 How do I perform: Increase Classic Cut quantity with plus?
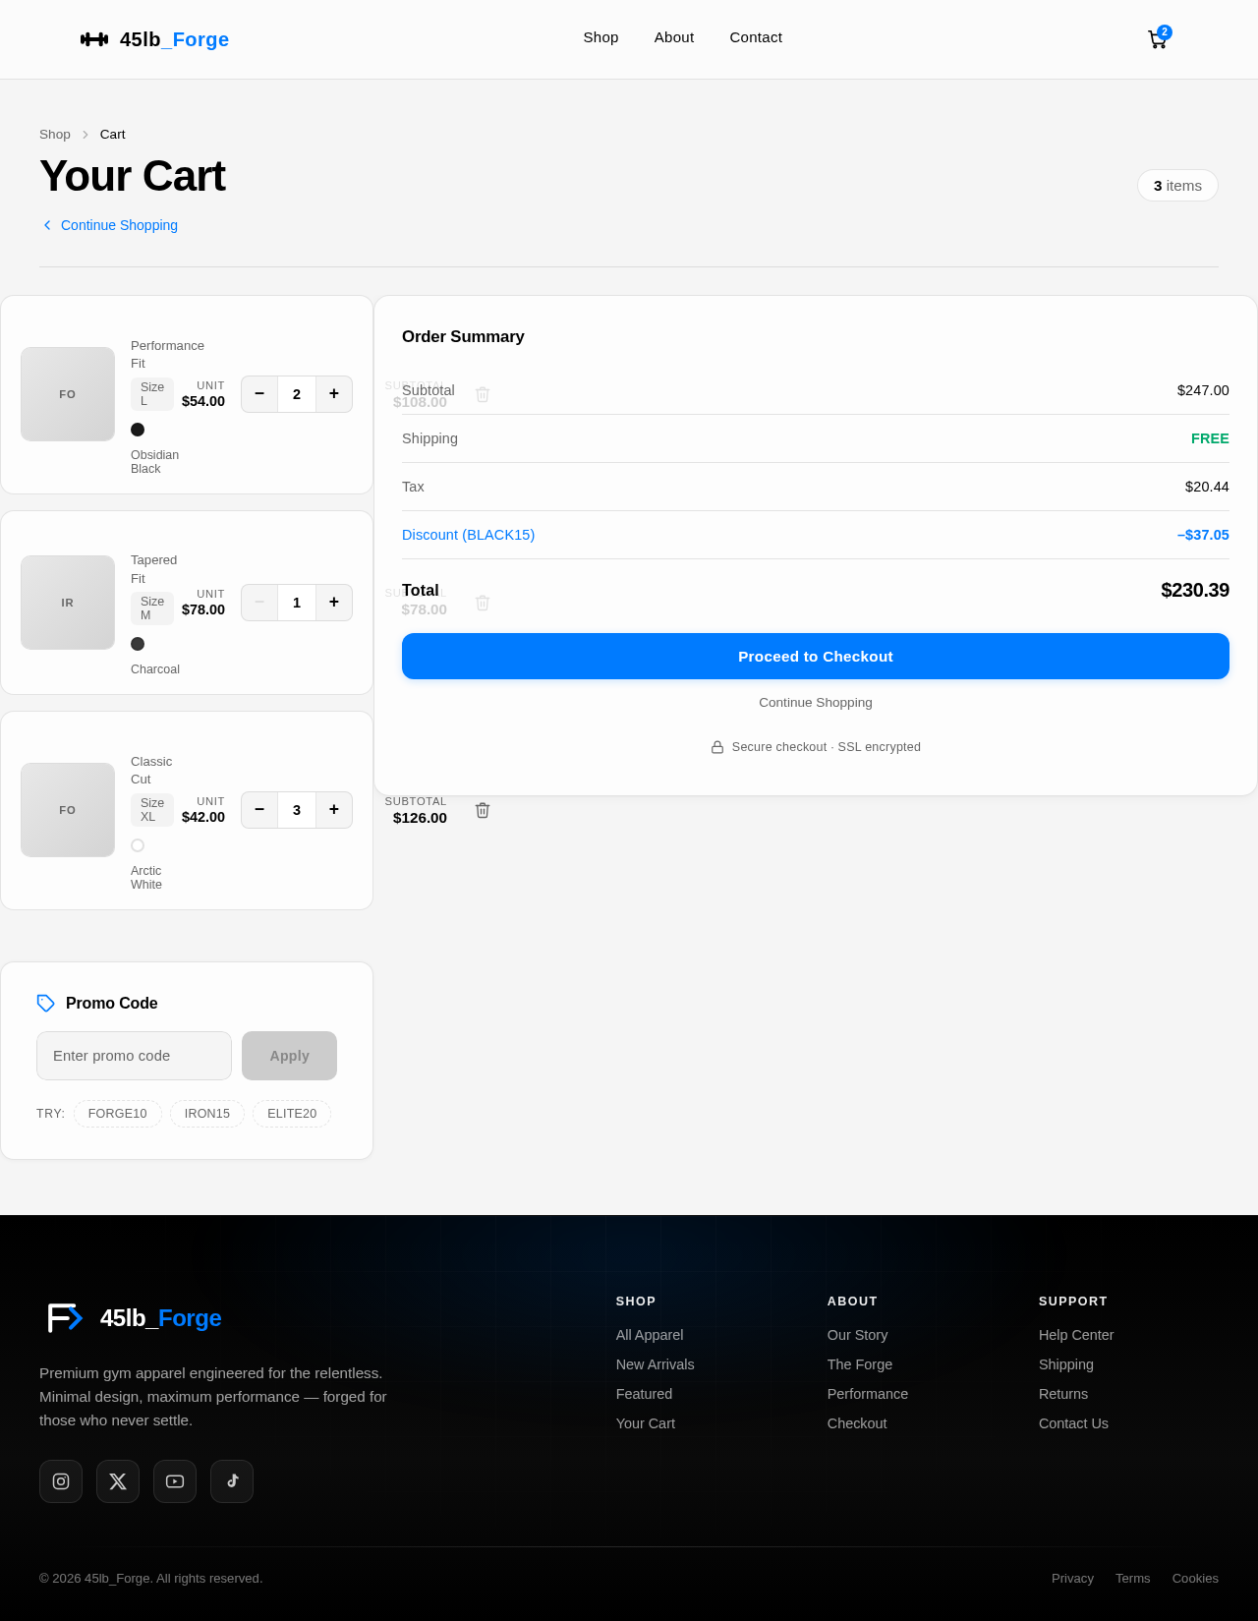[x=334, y=810]
